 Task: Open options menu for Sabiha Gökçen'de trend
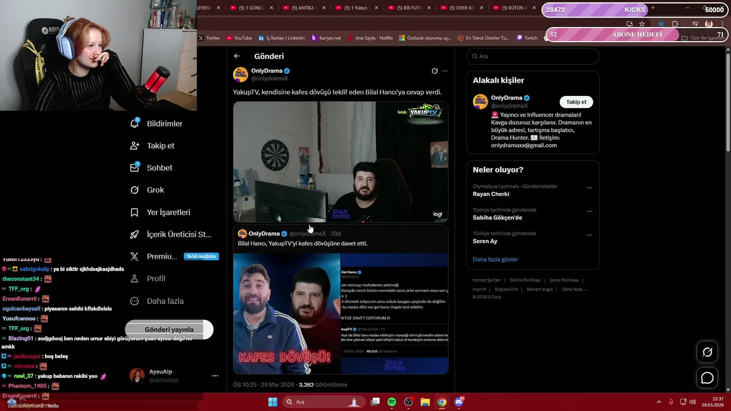pyautogui.click(x=589, y=211)
